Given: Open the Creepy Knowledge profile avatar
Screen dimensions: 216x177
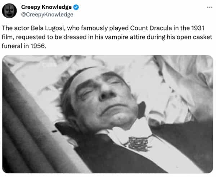Looking at the screenshot, I should coord(9,11).
